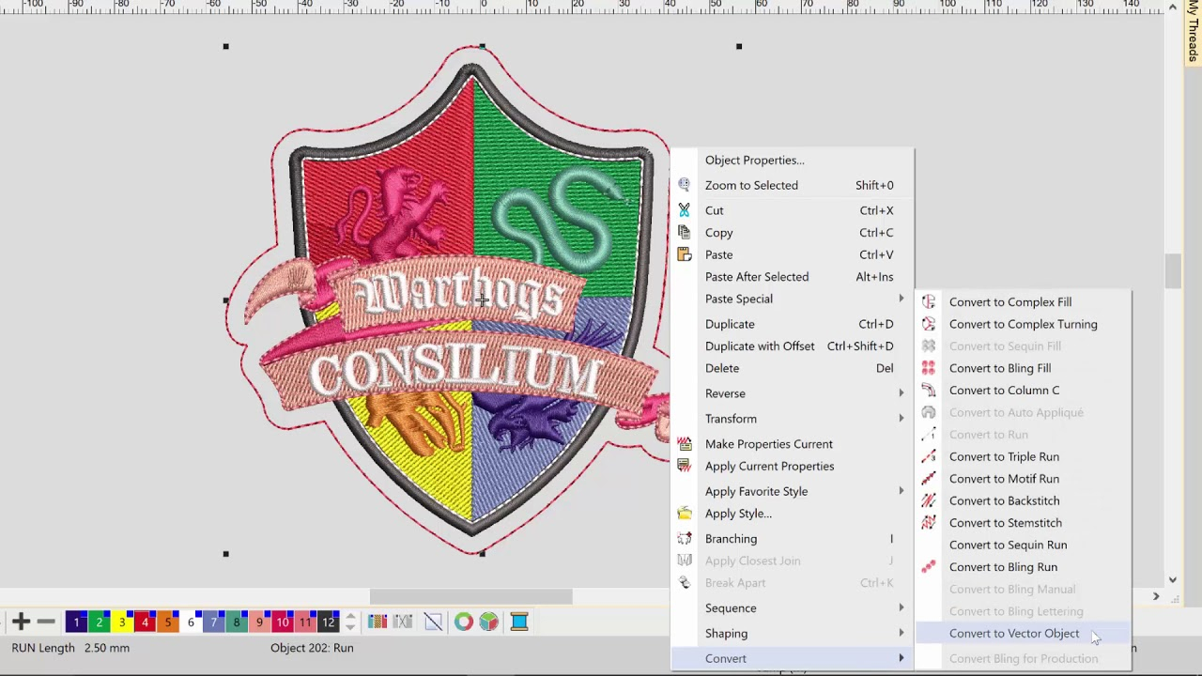
Task: Open Object Properties dialog
Action: coord(754,160)
